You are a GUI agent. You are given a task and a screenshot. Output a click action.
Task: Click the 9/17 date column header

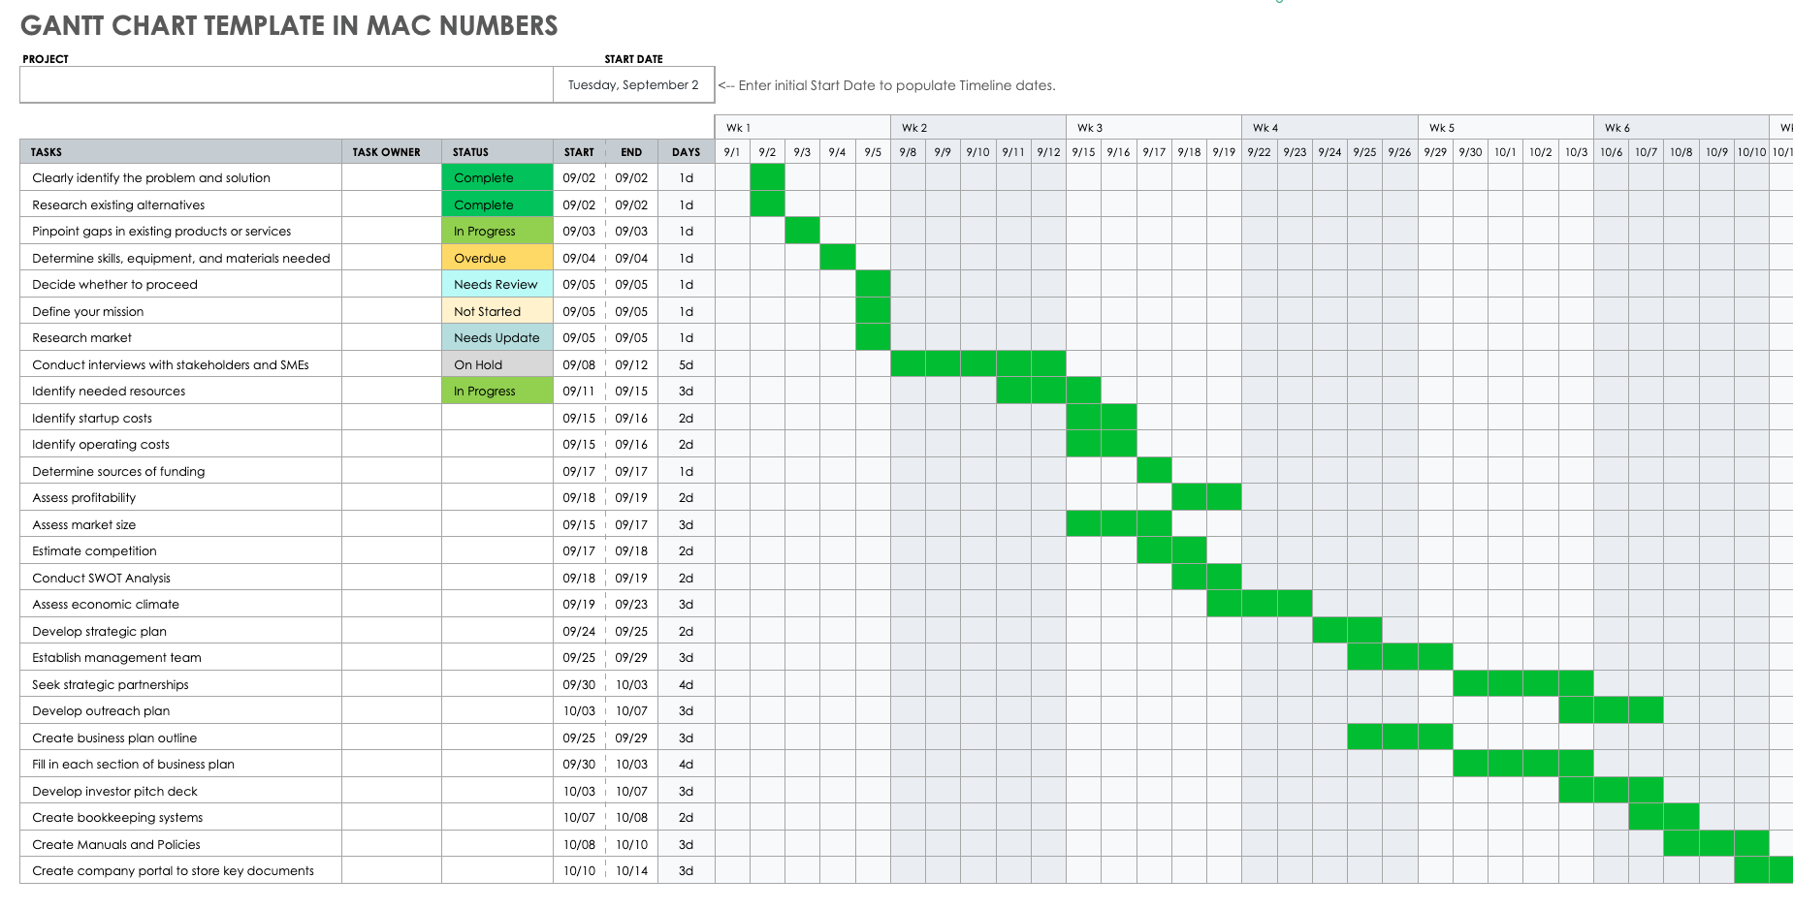(1154, 152)
